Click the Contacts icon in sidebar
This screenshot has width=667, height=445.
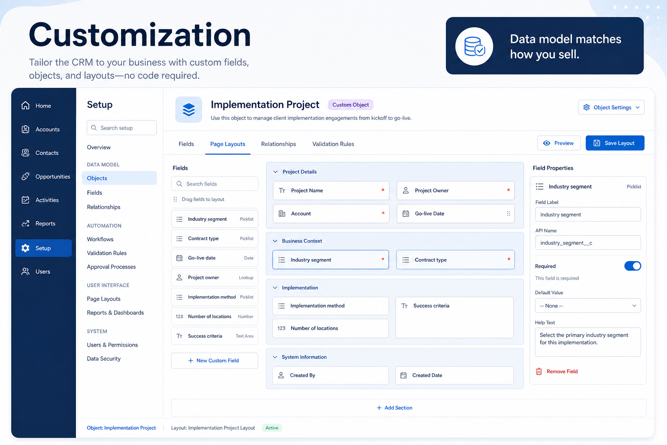pos(26,153)
